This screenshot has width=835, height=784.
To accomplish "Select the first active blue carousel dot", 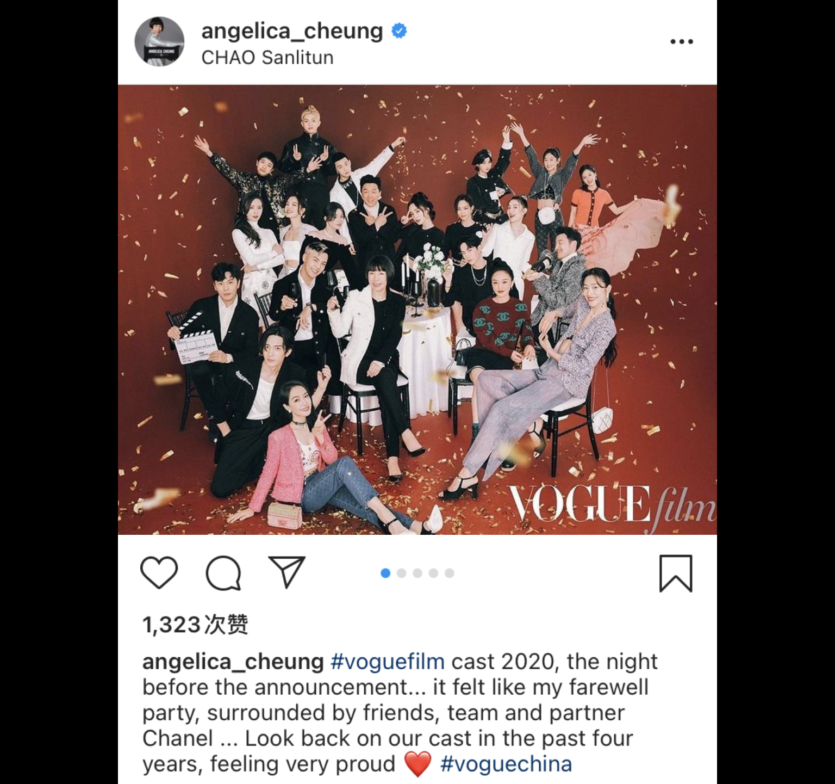I will [x=385, y=573].
